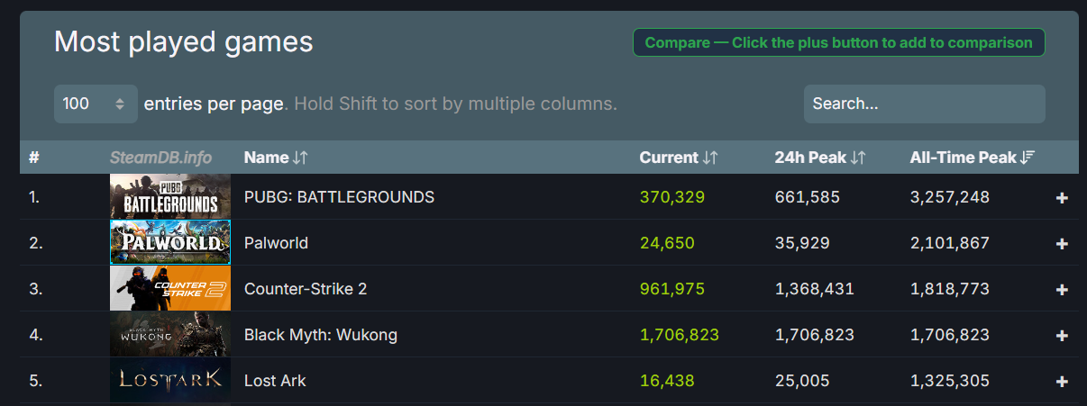The height and width of the screenshot is (406, 1087).
Task: Click the Compare comparison button
Action: [838, 42]
